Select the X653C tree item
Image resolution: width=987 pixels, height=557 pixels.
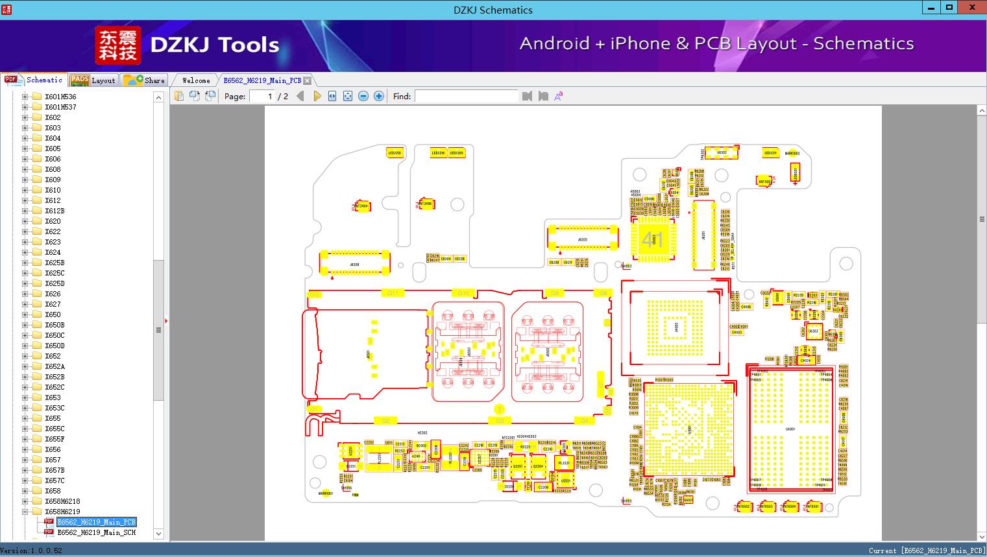pos(55,408)
